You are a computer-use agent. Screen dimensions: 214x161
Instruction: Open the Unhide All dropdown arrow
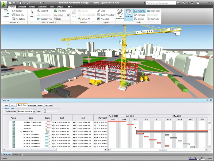click(91, 19)
